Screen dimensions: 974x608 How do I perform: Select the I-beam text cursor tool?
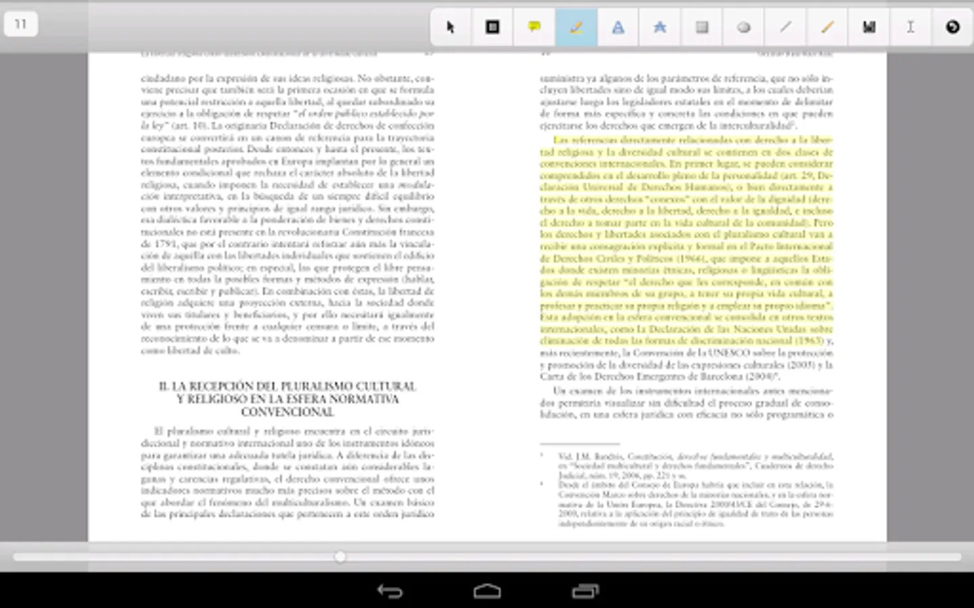click(911, 28)
